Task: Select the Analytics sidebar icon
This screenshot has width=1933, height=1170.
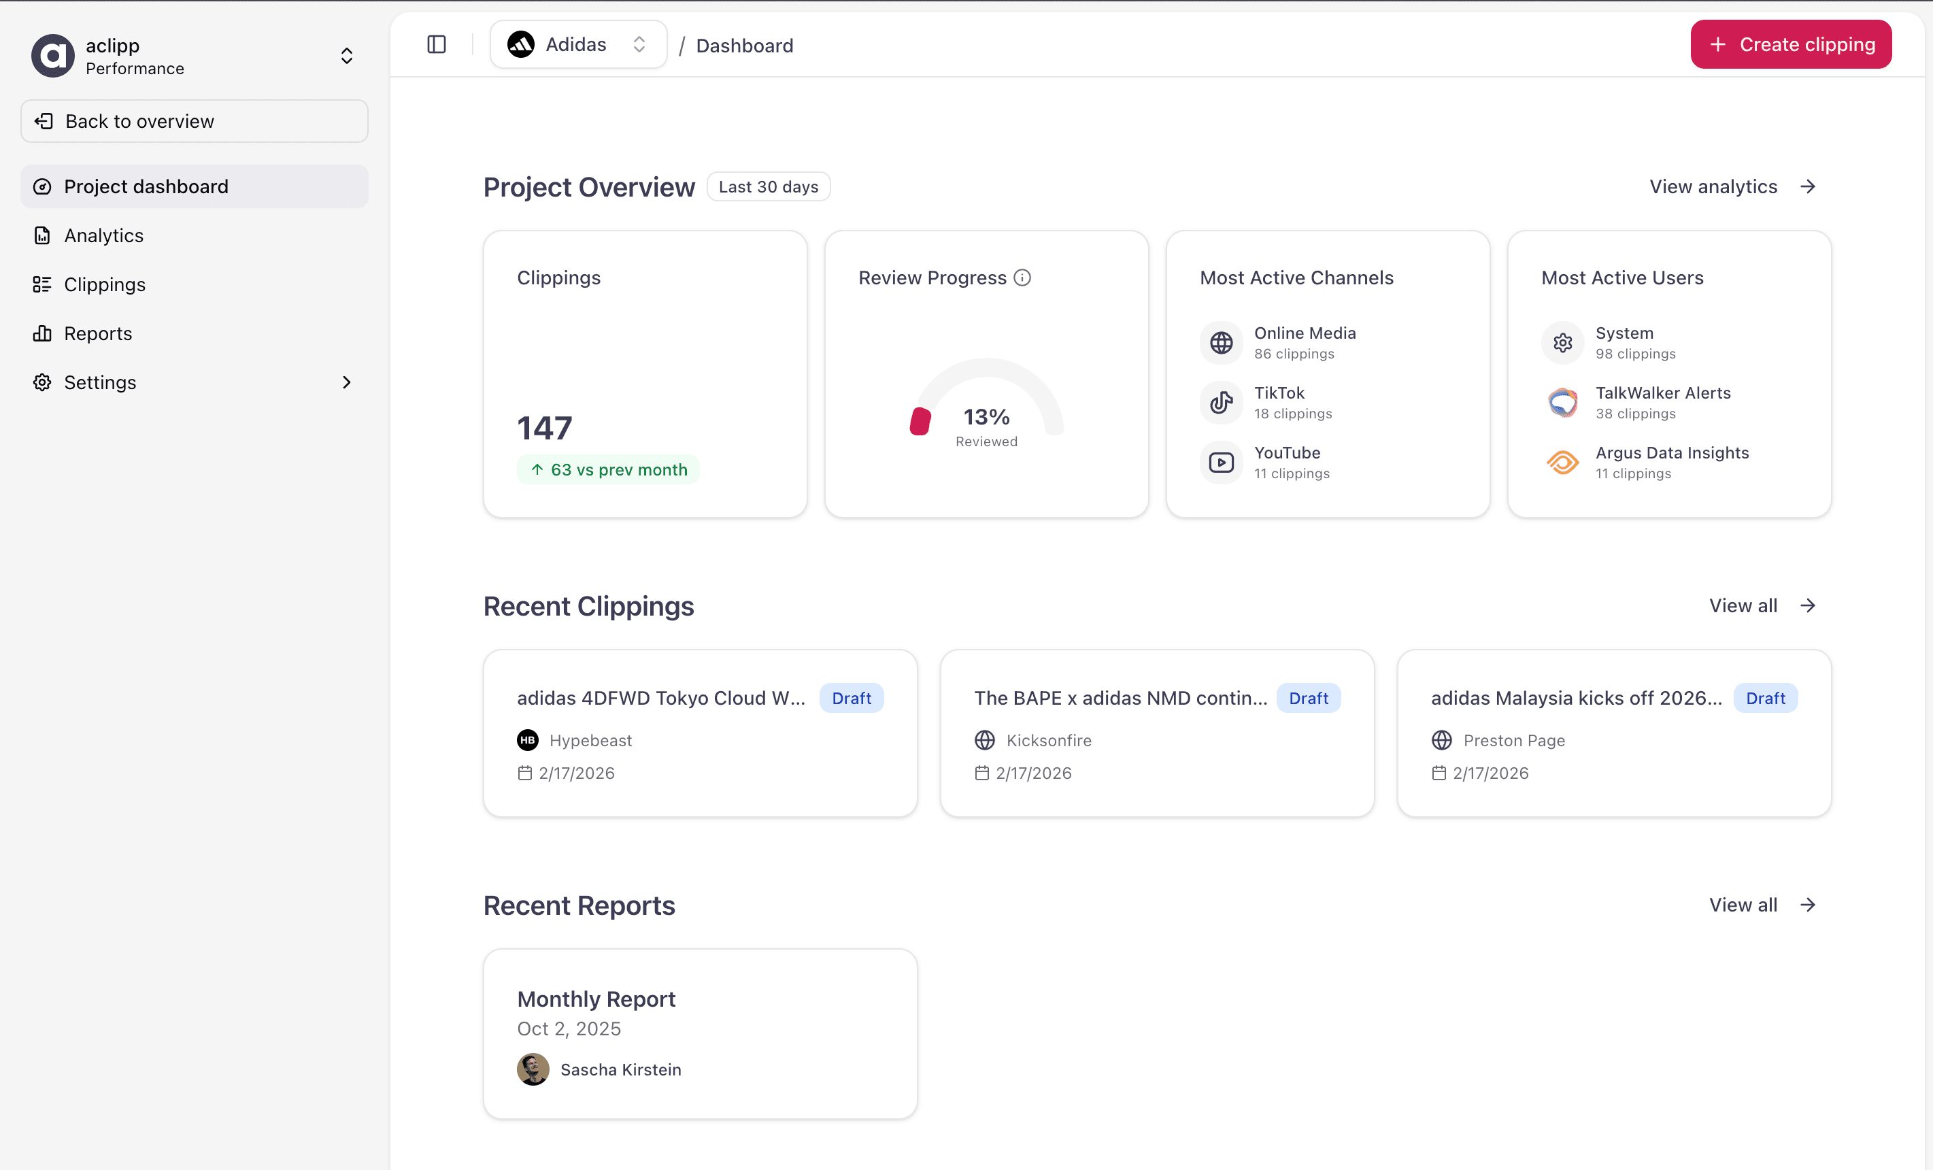Action: 43,235
